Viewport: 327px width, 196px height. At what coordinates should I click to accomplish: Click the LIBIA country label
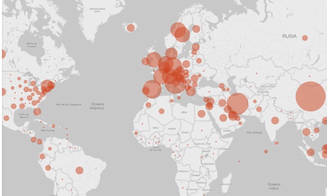coord(184,112)
